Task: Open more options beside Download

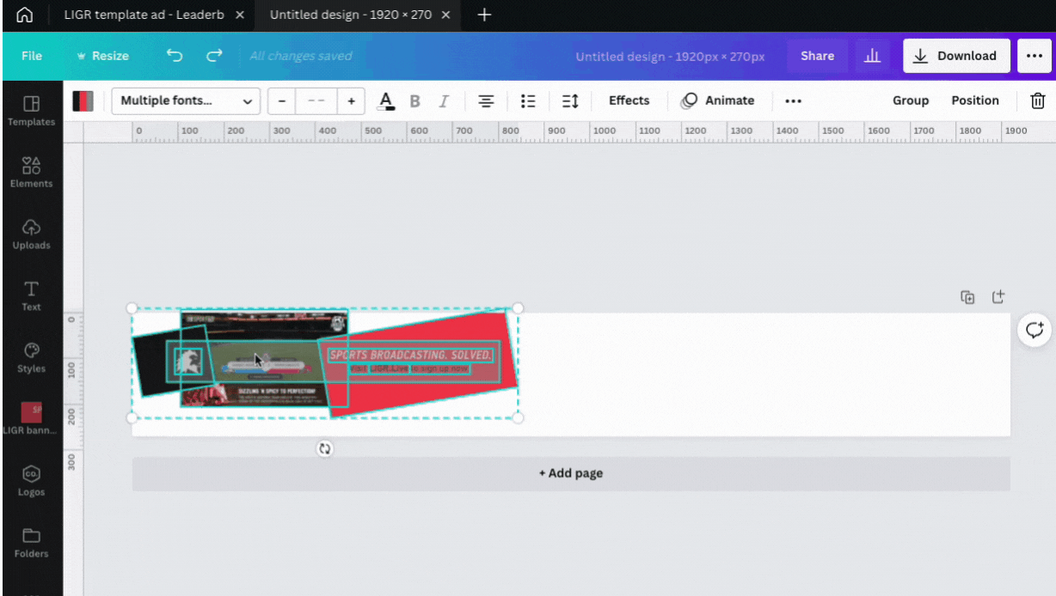Action: point(1035,56)
